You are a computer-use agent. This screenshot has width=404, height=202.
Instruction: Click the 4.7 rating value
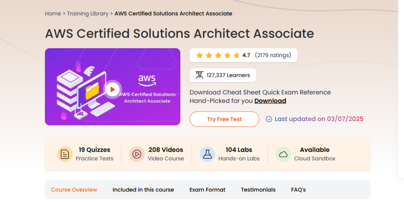coord(246,55)
